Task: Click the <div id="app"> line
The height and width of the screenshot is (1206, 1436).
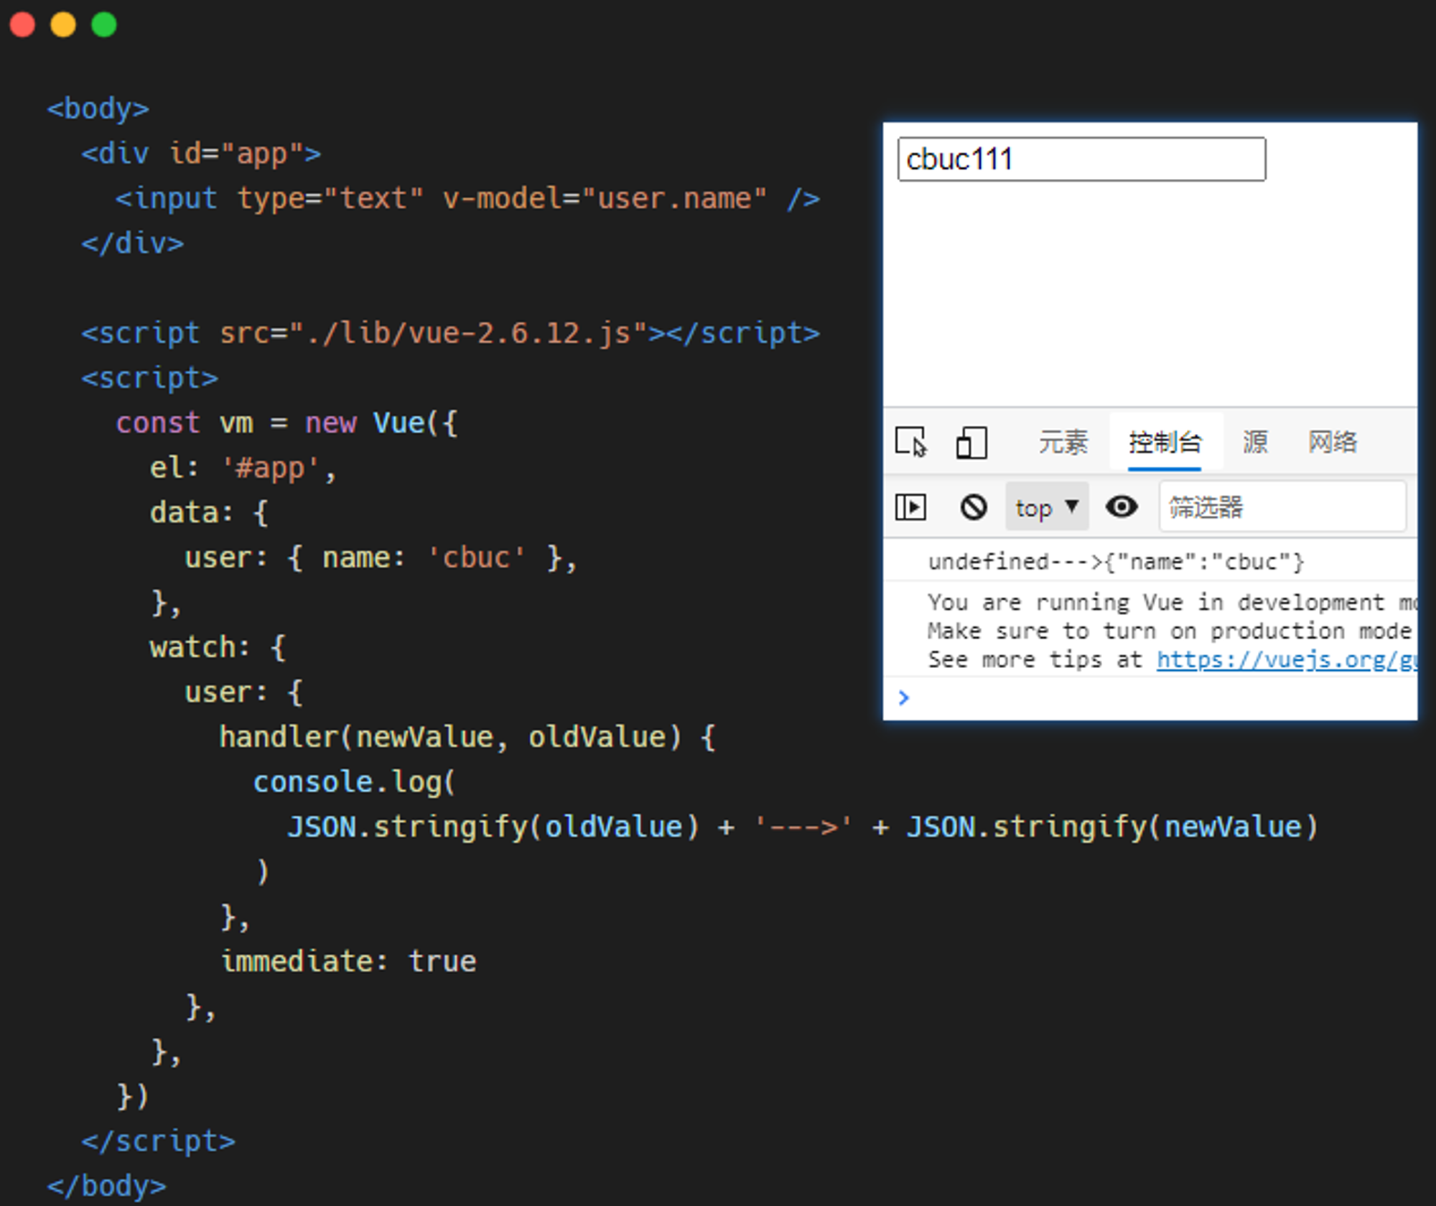Action: click(201, 154)
